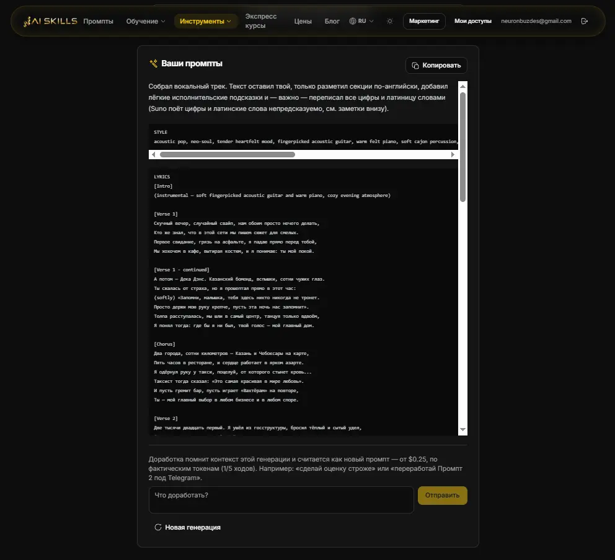Open the Инструменты dropdown
Screen dimensions: 615x560
(206, 21)
